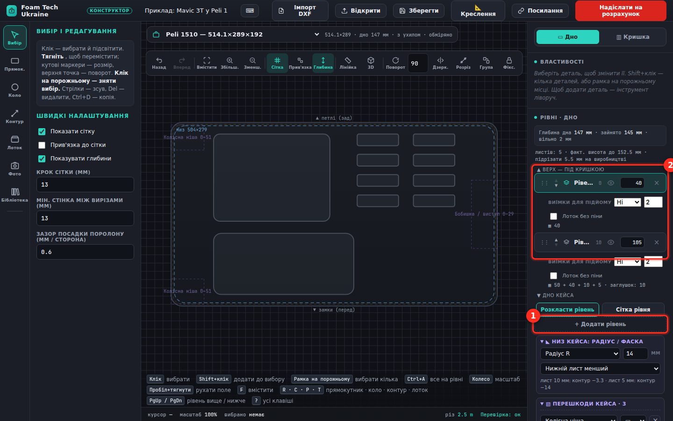Enable the Прив'язка до сітки checkbox
This screenshot has width=673, height=421.
point(42,145)
